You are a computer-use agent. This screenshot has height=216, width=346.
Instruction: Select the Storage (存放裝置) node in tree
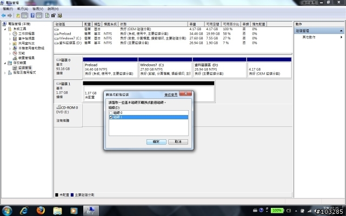pyautogui.click(x=17, y=63)
